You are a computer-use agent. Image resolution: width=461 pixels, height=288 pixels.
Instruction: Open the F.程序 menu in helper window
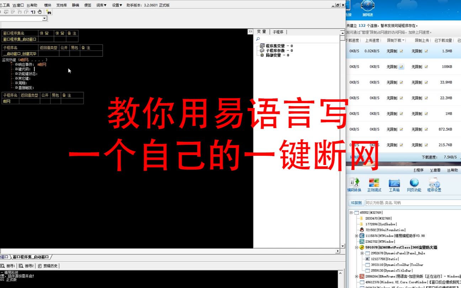click(418, 170)
